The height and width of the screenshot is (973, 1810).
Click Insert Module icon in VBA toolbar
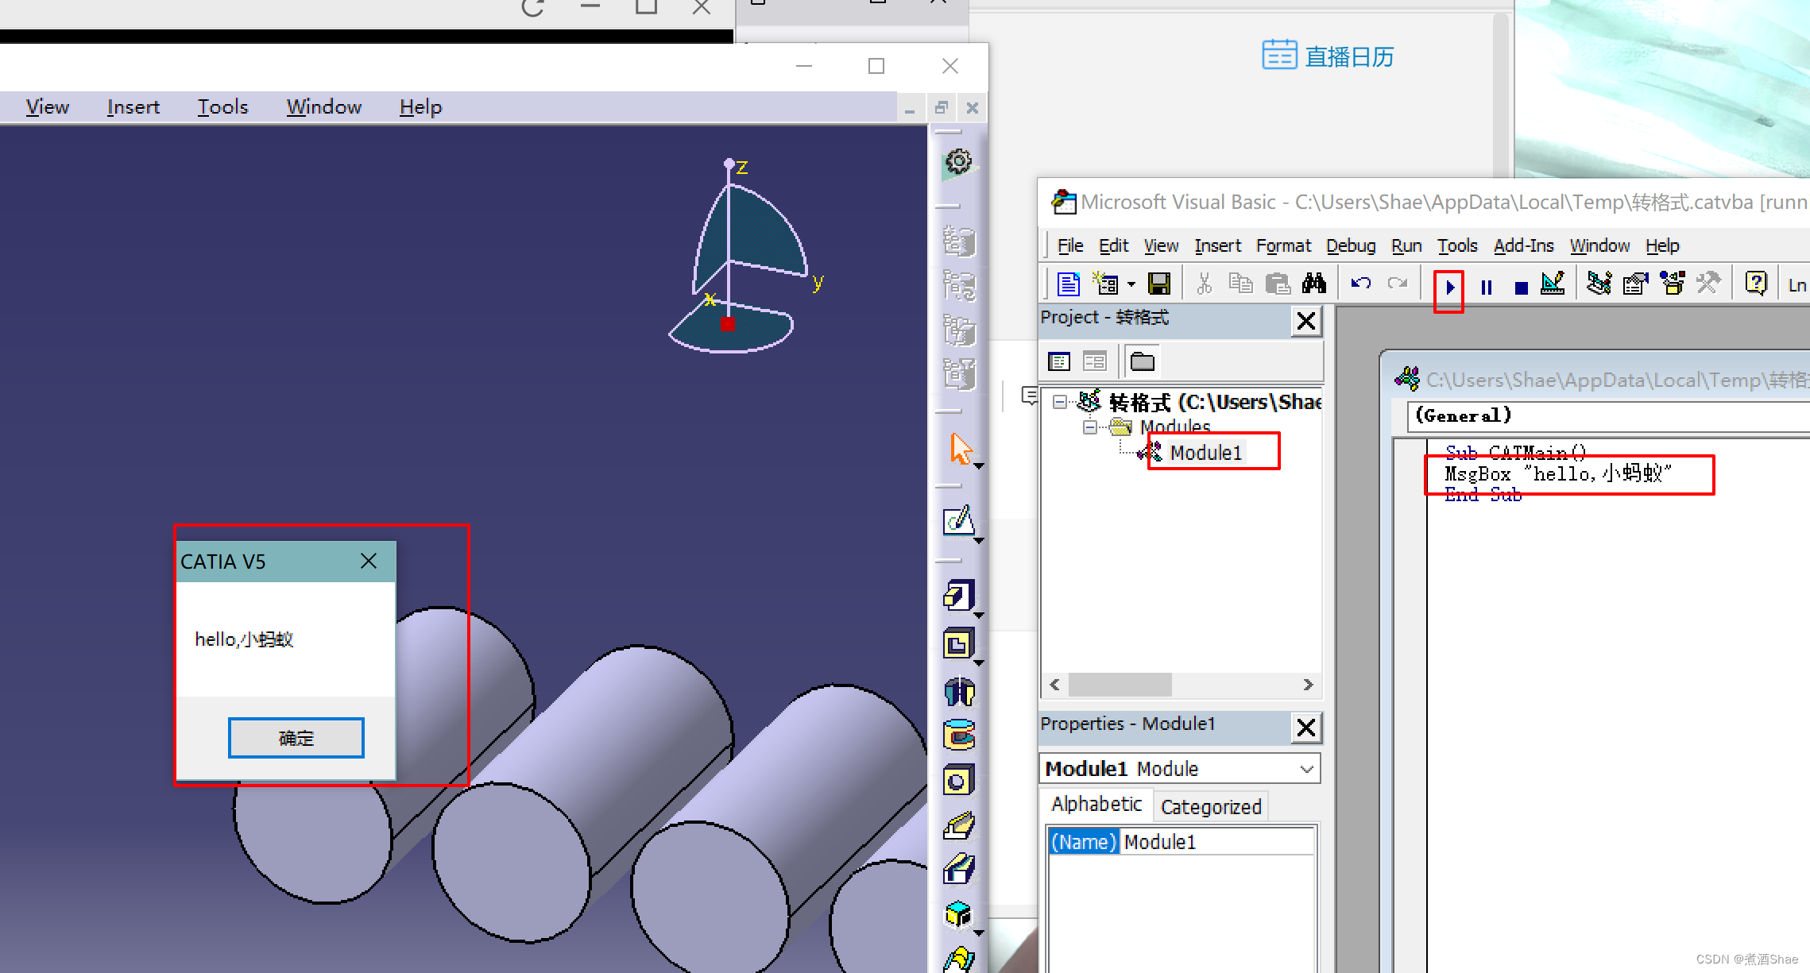click(x=1105, y=284)
